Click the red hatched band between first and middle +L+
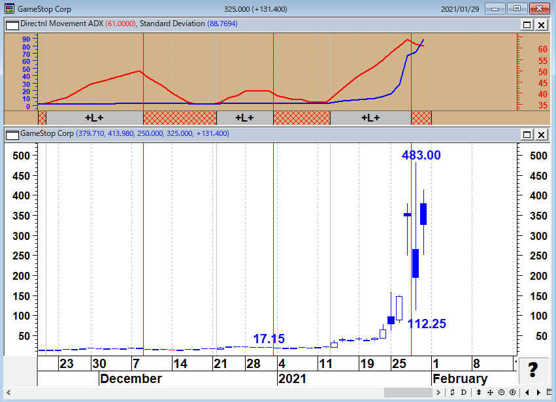 click(x=180, y=118)
